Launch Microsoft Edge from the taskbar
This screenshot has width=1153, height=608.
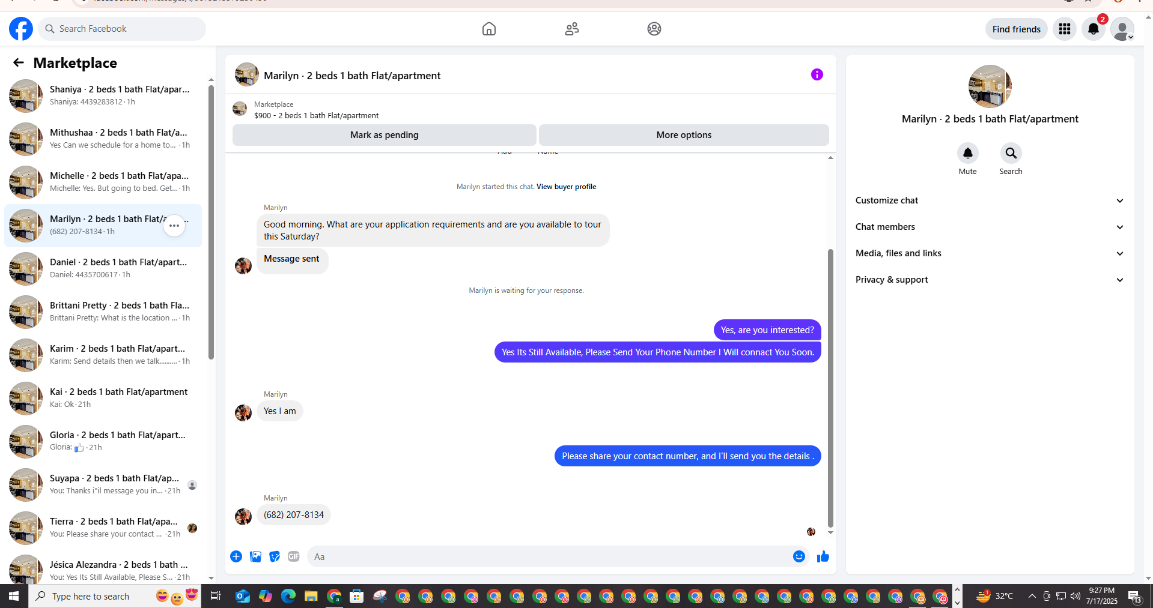288,596
